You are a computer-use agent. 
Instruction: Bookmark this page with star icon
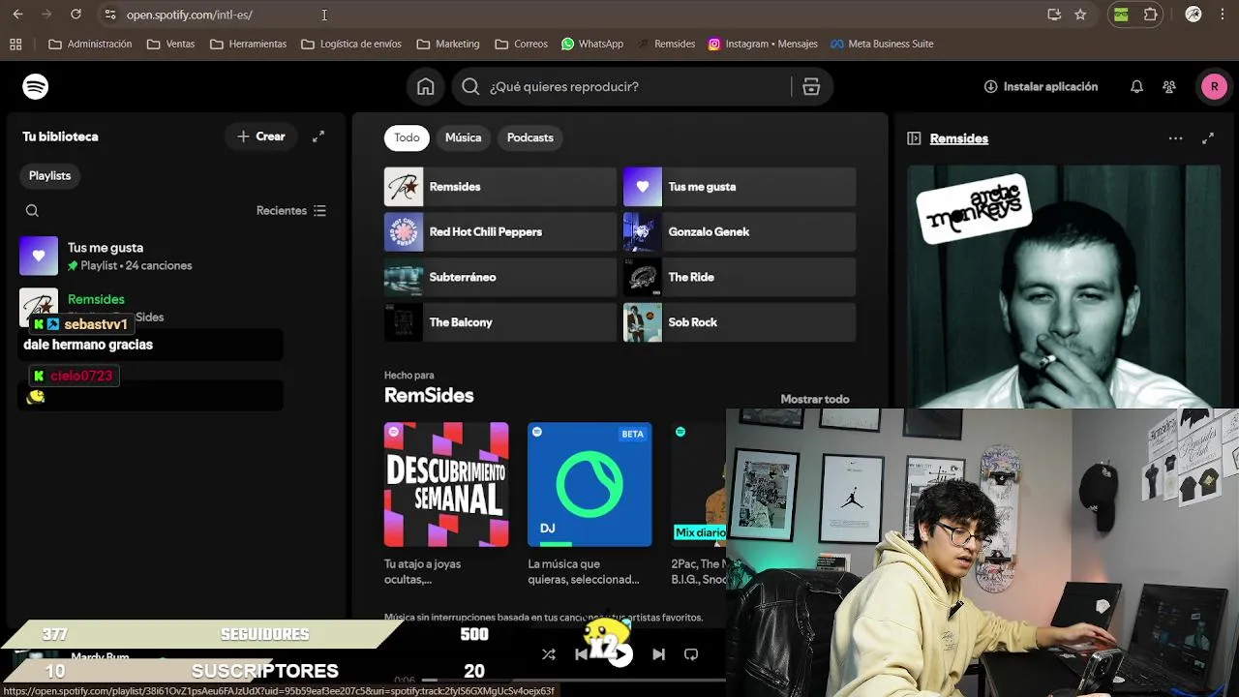[x=1080, y=15]
